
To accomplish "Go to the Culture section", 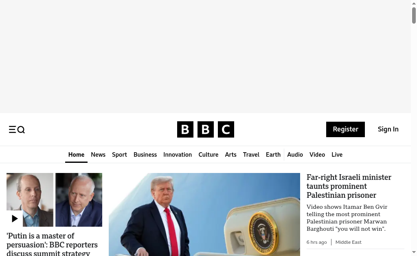I will click(208, 155).
